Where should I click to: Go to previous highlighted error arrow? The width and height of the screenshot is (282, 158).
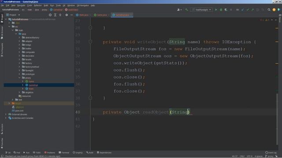pyautogui.click(x=272, y=20)
